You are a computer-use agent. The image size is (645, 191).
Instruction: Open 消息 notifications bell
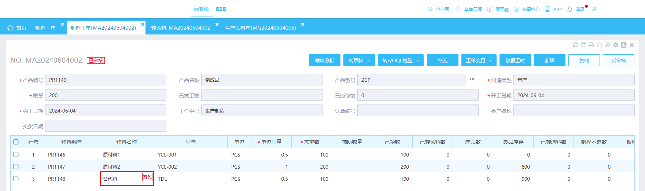pos(576,9)
